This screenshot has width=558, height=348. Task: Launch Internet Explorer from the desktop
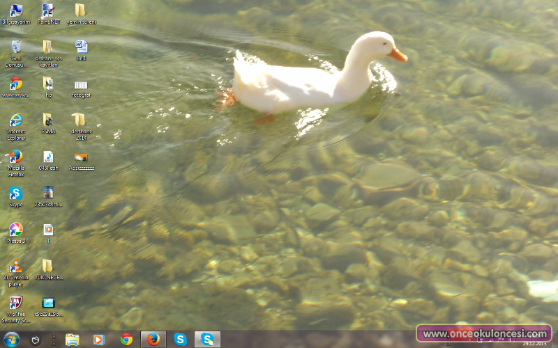[15, 120]
